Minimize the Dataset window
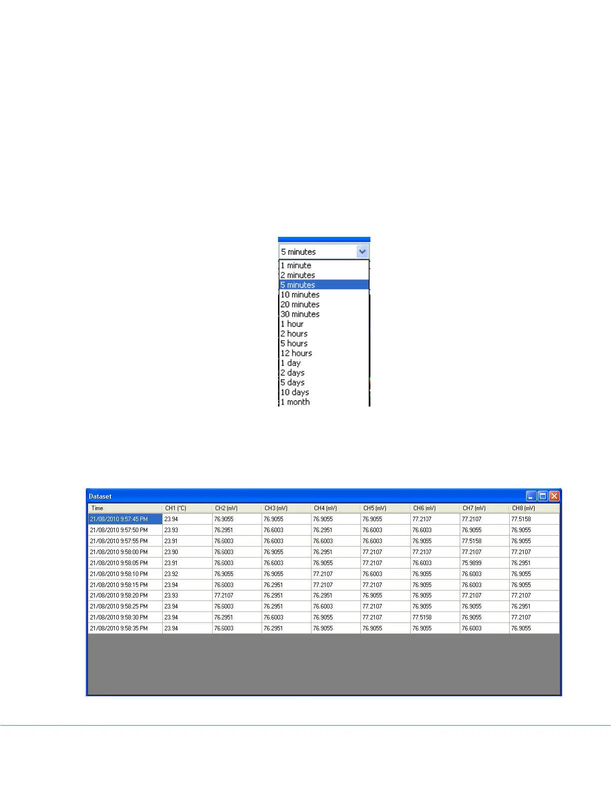This screenshot has height=790, width=611. (531, 496)
